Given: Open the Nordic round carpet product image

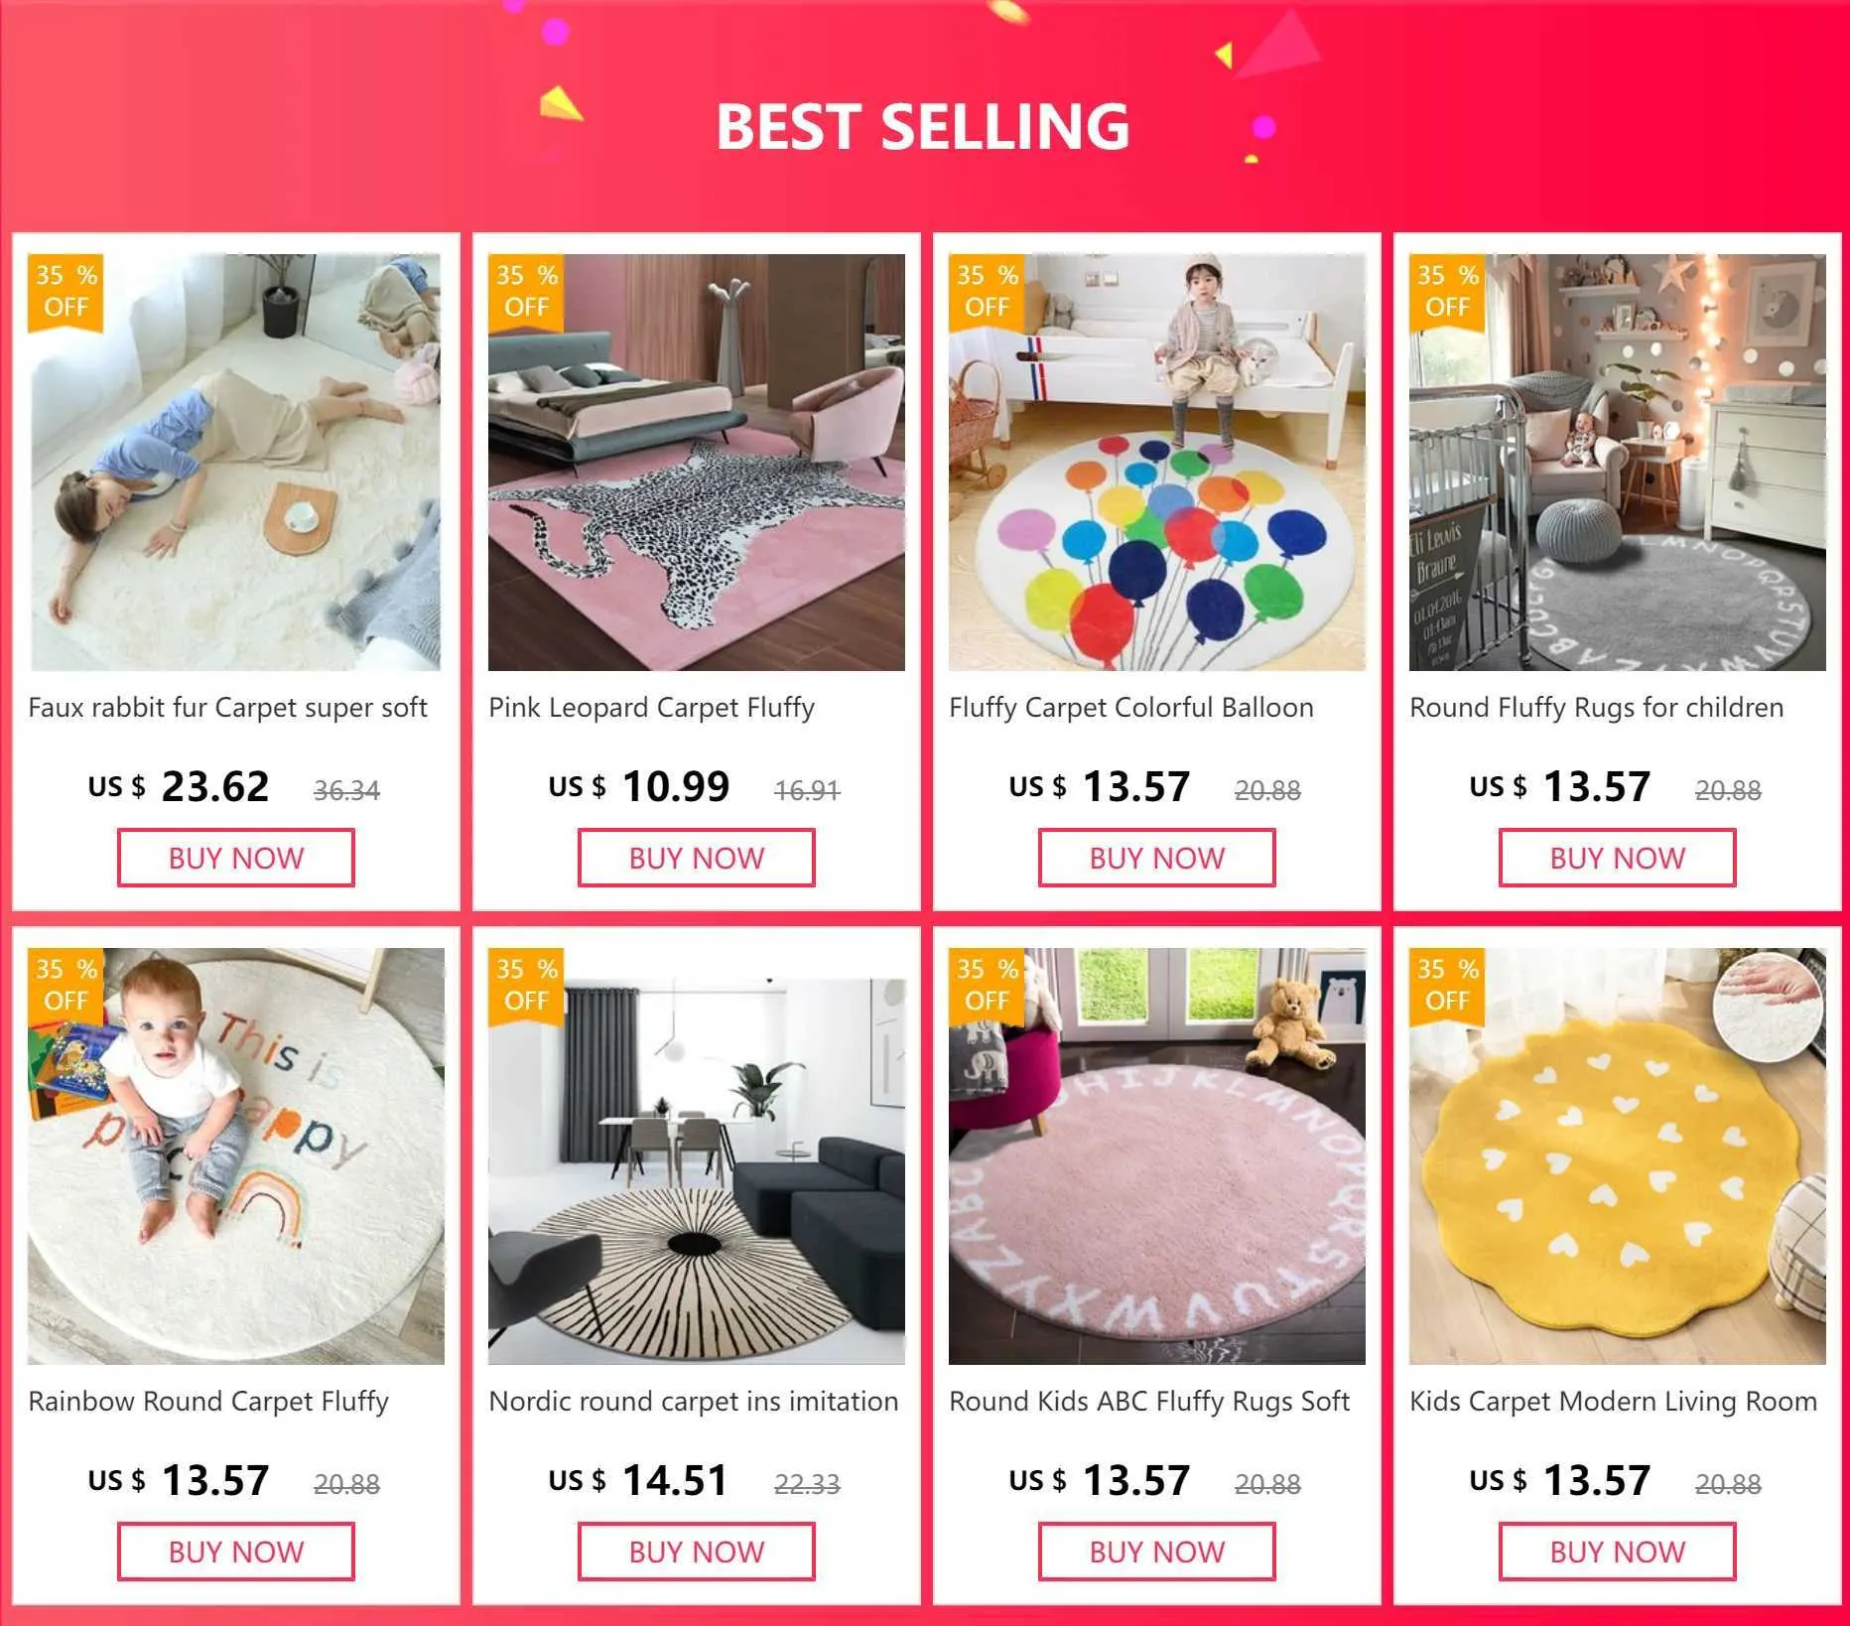Looking at the screenshot, I should pyautogui.click(x=697, y=1155).
